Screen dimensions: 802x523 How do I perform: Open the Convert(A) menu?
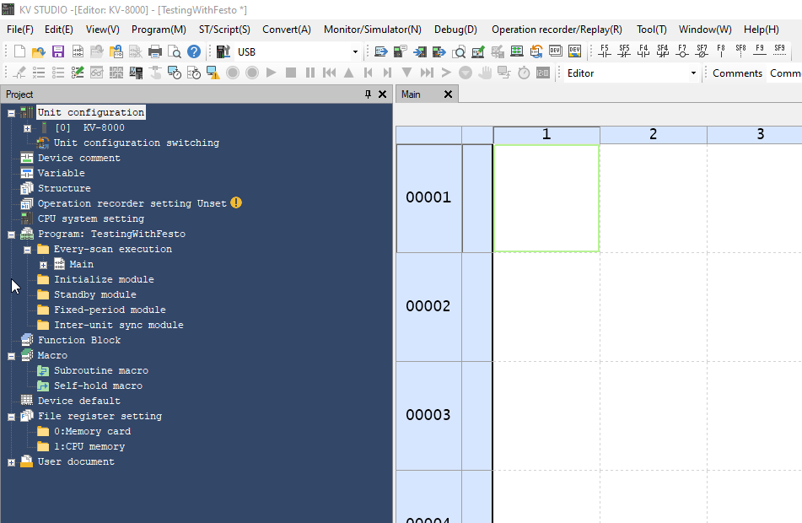tap(287, 30)
